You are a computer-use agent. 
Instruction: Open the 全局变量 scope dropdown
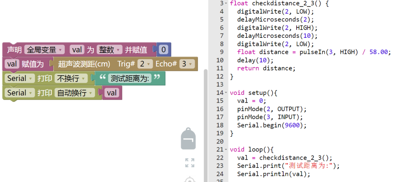coord(45,50)
